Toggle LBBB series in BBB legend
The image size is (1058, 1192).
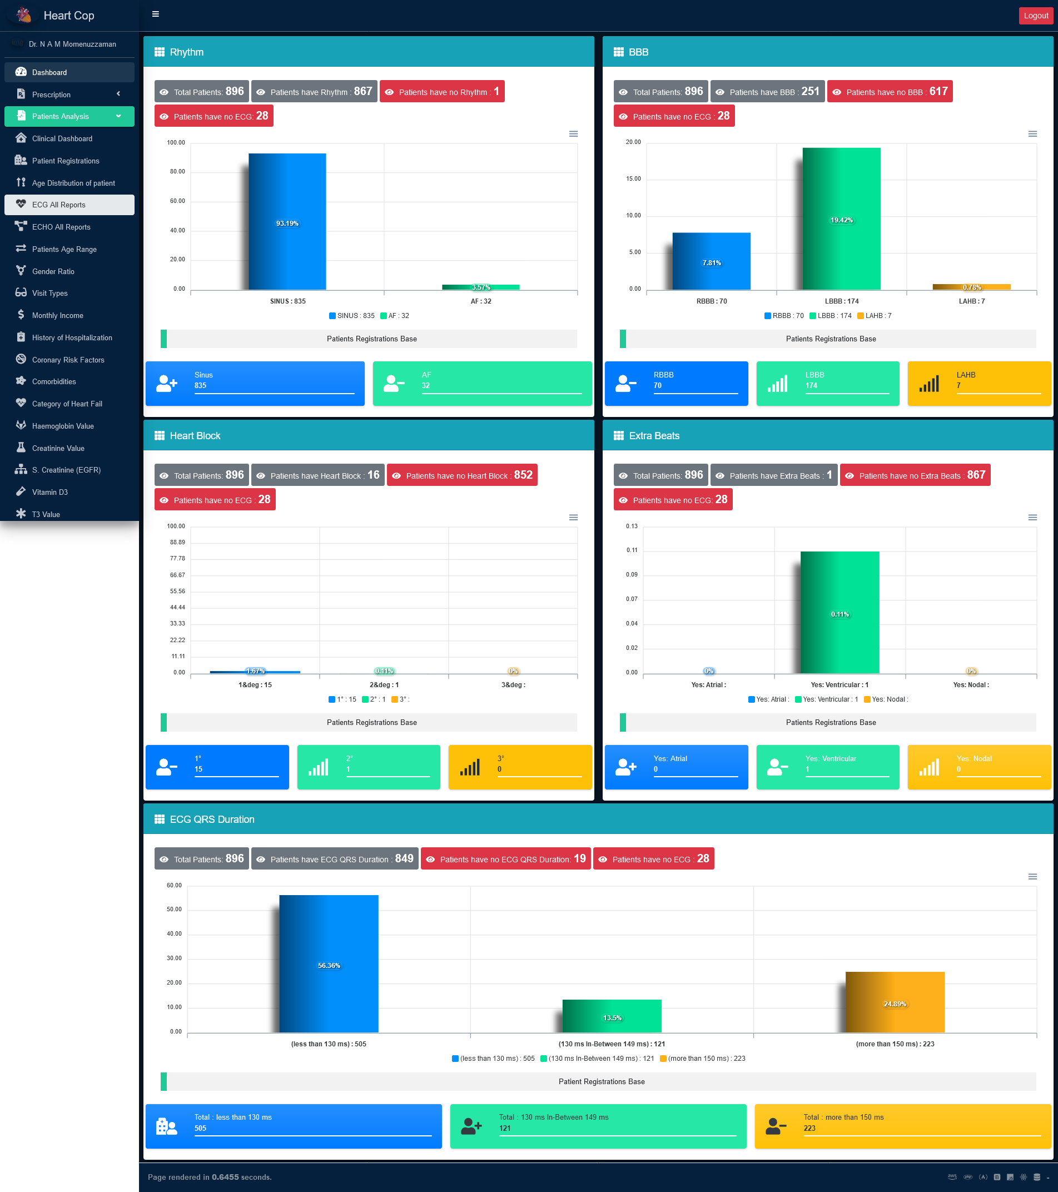point(831,316)
